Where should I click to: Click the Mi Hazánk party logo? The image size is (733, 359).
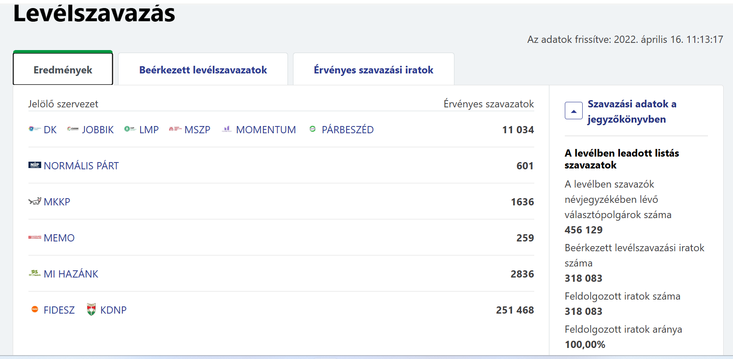coord(35,273)
